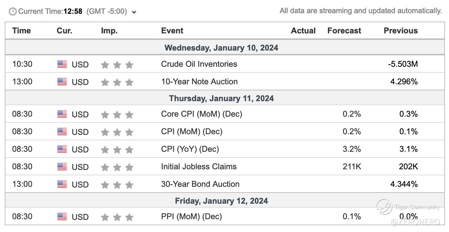Viewport: 449px width, 232px height.
Task: Click importance stars for Initial Jobless Claims
Action: click(117, 167)
